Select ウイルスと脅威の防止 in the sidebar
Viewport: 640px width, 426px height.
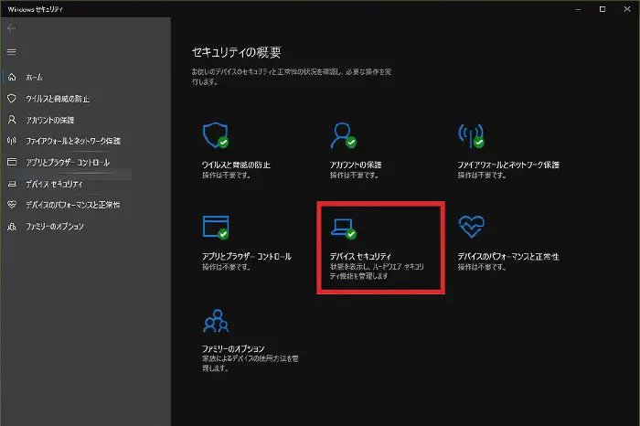(x=57, y=98)
